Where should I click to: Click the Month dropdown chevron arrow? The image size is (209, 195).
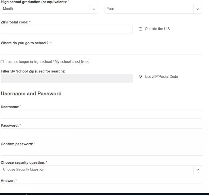(x=94, y=9)
